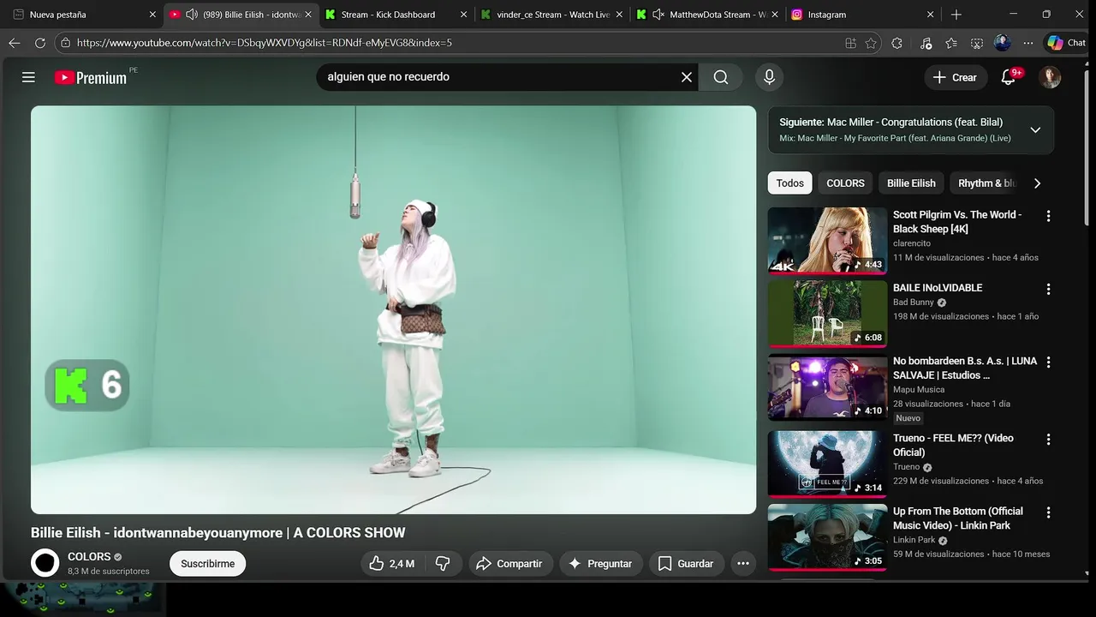The image size is (1096, 617).
Task: Save video with Guardar button
Action: [x=686, y=563]
